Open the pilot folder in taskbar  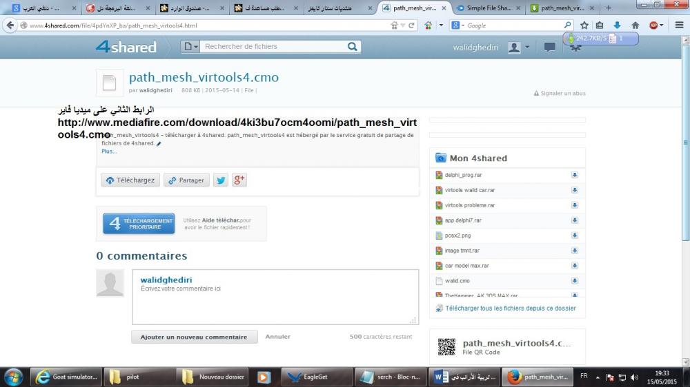click(139, 377)
